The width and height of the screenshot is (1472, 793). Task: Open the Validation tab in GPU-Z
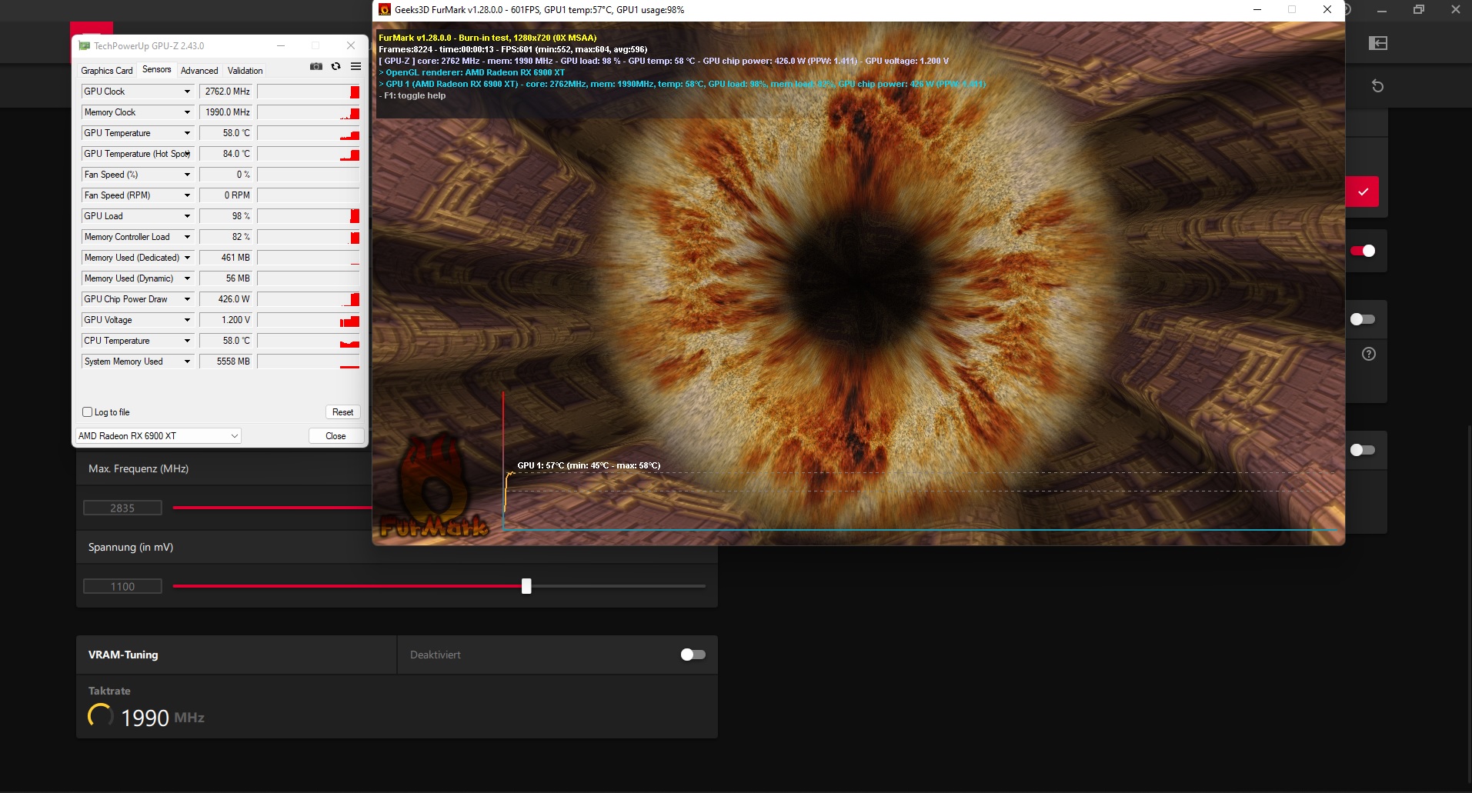(x=245, y=70)
